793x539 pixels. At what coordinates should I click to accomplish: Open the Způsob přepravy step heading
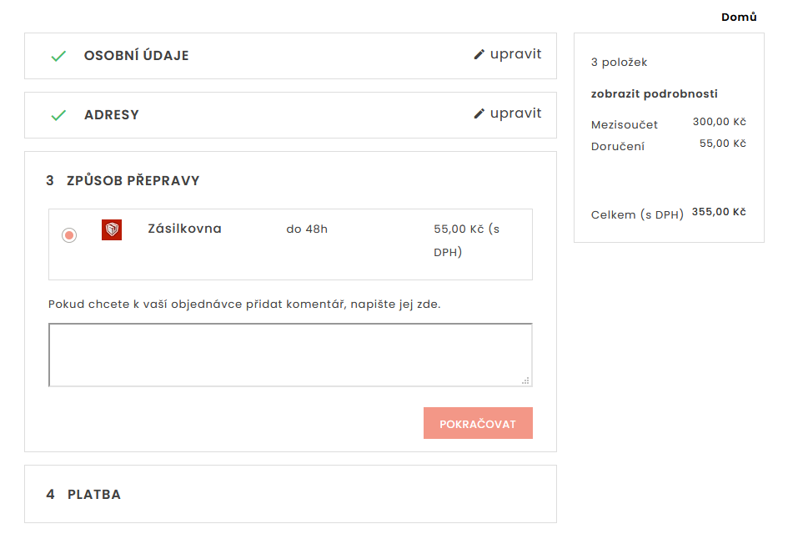(133, 181)
